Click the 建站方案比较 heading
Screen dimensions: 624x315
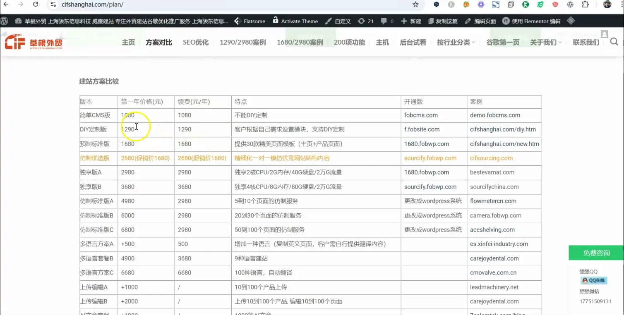(x=99, y=81)
